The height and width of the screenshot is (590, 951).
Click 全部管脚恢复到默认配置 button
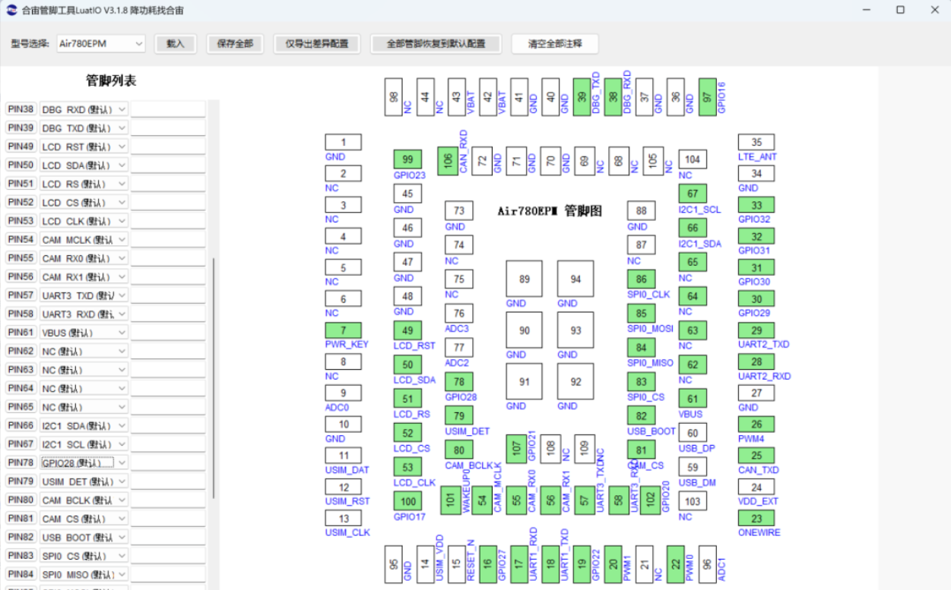[x=436, y=44]
